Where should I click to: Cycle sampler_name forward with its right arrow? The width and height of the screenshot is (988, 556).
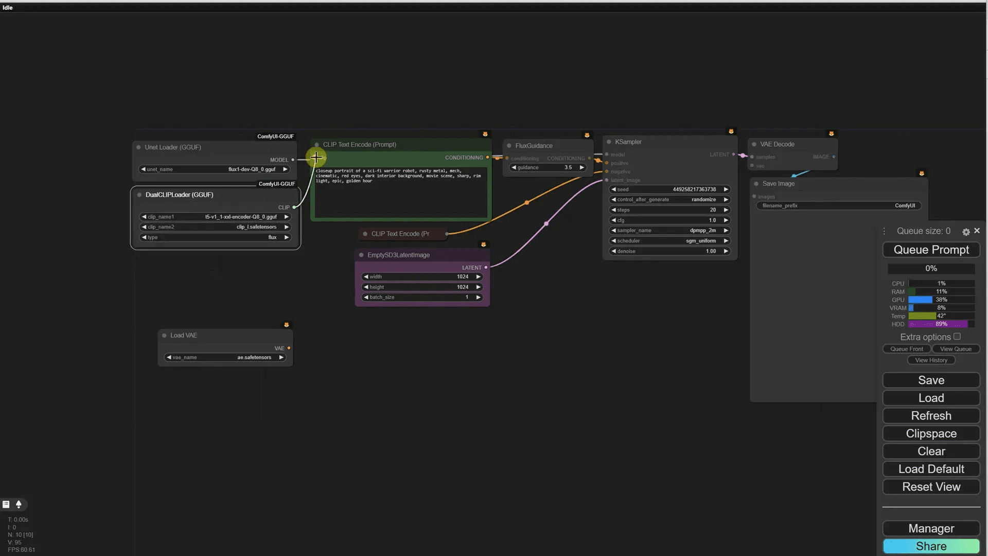(x=726, y=230)
